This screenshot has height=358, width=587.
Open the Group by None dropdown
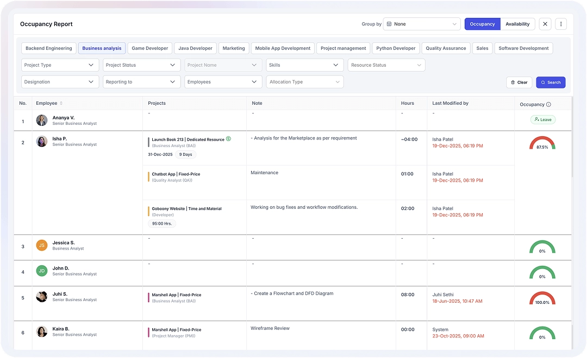pyautogui.click(x=422, y=24)
